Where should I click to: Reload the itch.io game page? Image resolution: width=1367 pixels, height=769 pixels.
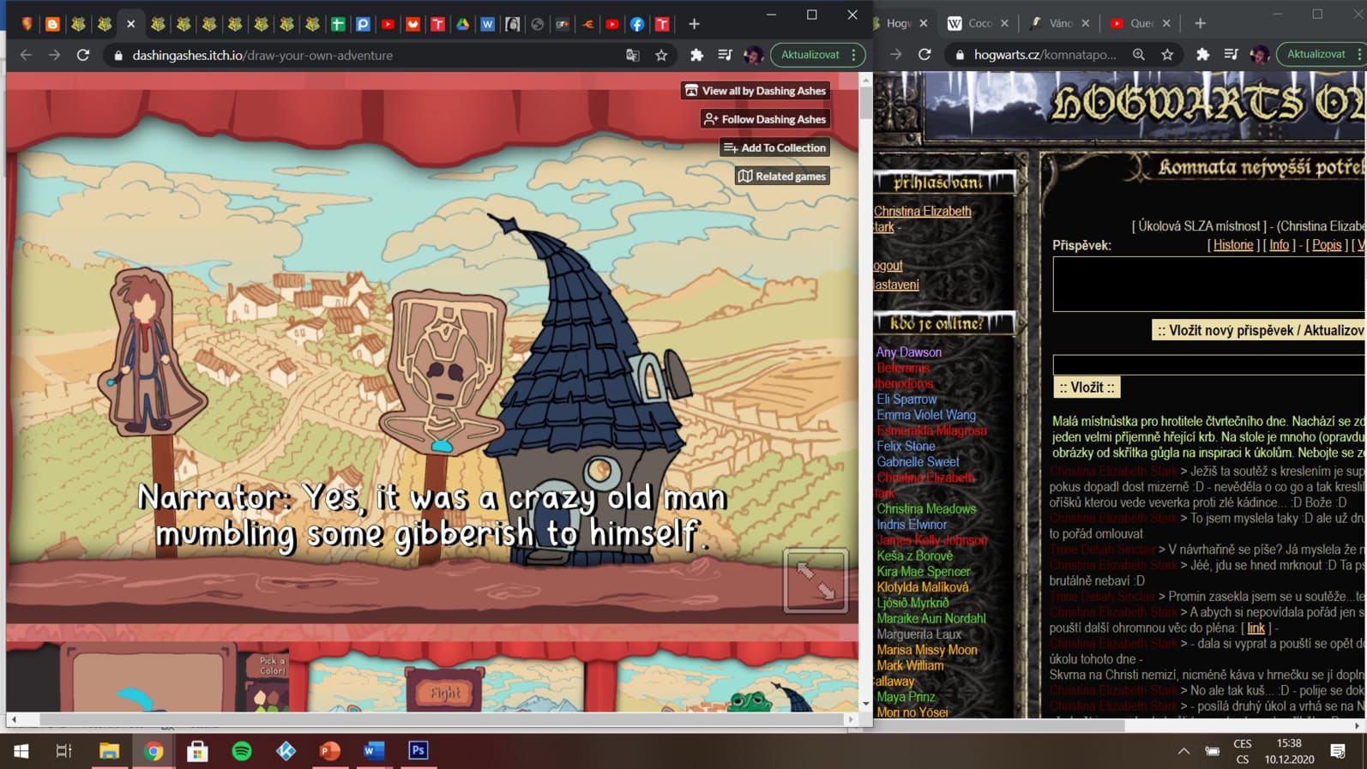click(83, 55)
